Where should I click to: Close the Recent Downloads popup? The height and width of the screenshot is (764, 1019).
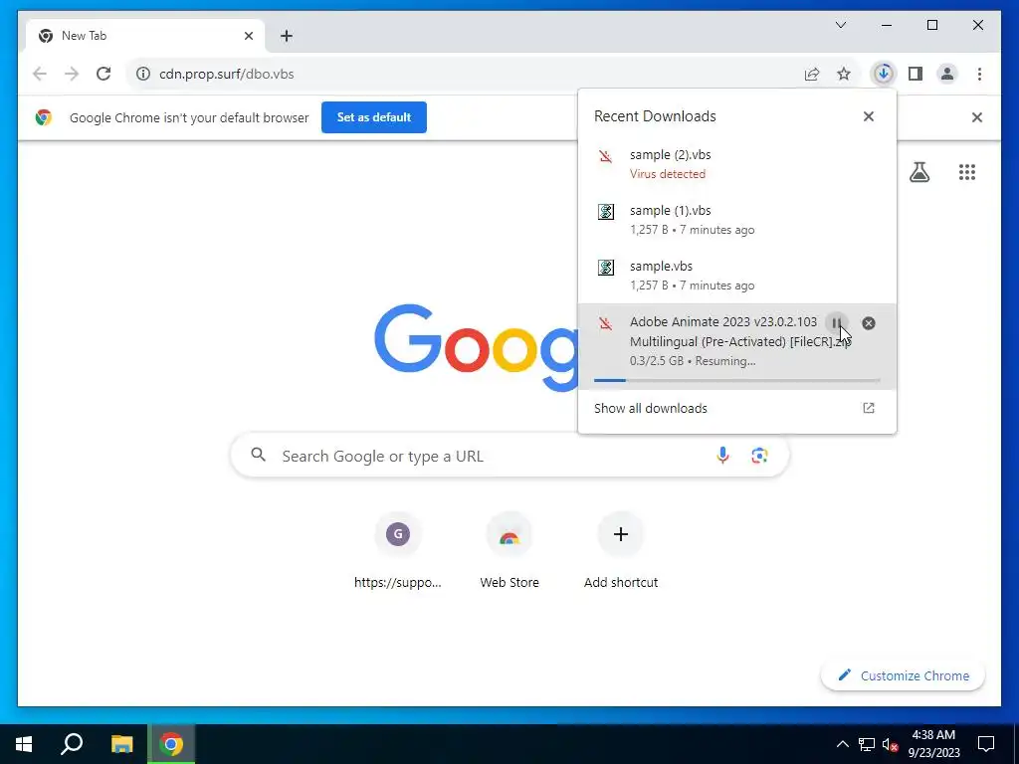[868, 116]
